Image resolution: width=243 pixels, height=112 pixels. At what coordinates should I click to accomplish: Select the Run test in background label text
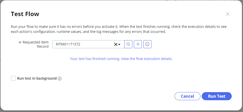[x=37, y=78]
